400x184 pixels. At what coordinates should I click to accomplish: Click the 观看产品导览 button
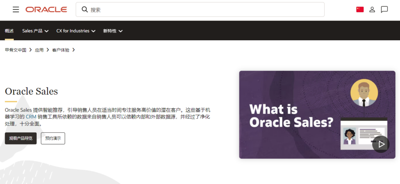coord(21,138)
